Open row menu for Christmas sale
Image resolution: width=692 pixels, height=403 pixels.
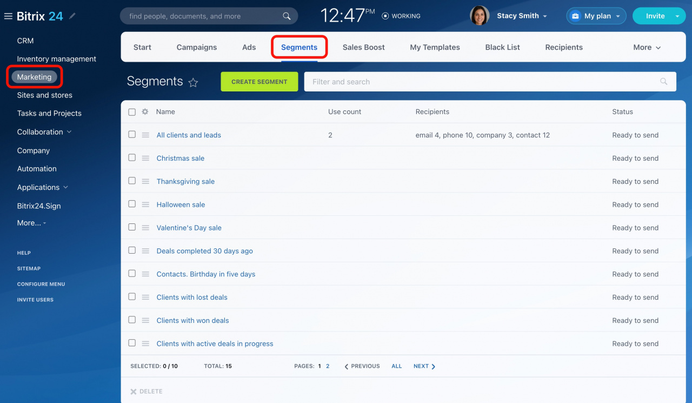click(x=145, y=158)
